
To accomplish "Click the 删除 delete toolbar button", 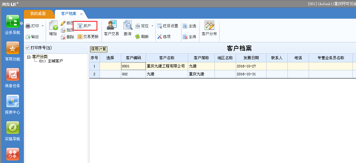I will pyautogui.click(x=68, y=37).
